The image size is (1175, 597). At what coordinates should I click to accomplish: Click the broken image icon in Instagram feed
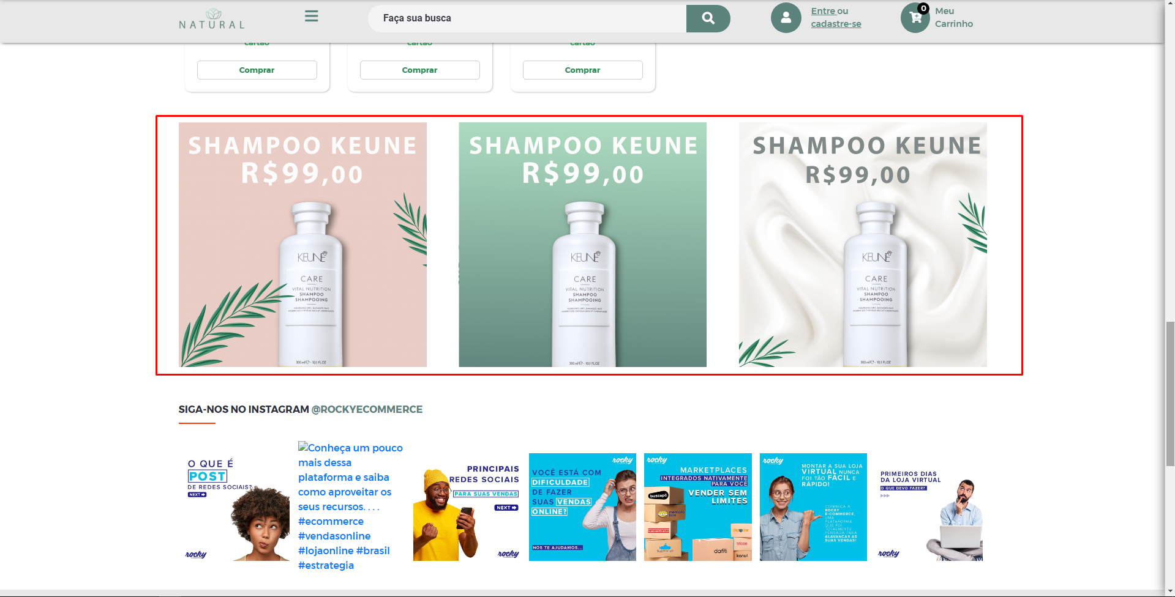pos(302,447)
